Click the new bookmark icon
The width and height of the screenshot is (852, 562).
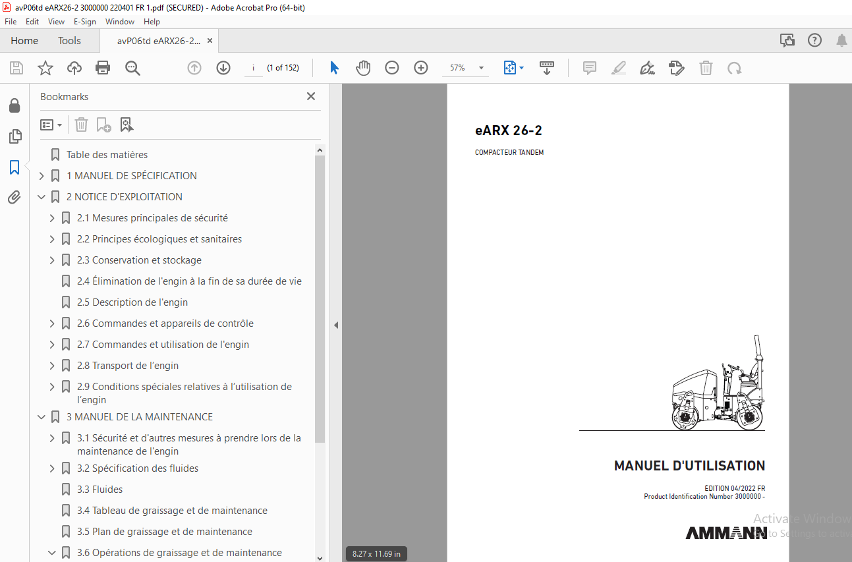(x=104, y=125)
